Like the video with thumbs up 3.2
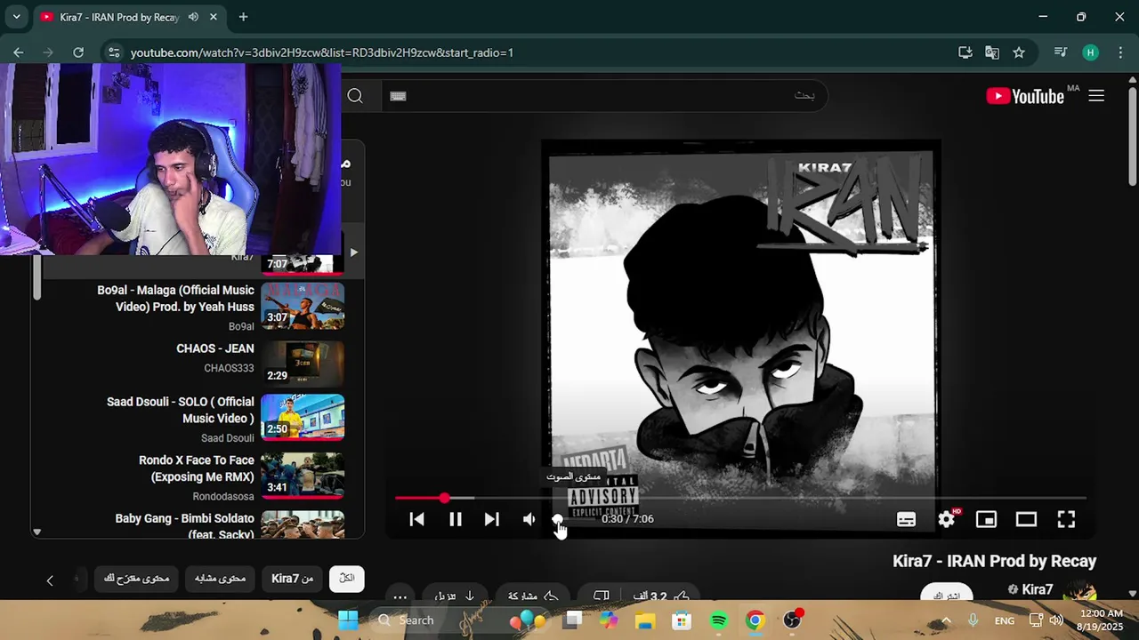This screenshot has width=1139, height=640. pyautogui.click(x=662, y=596)
